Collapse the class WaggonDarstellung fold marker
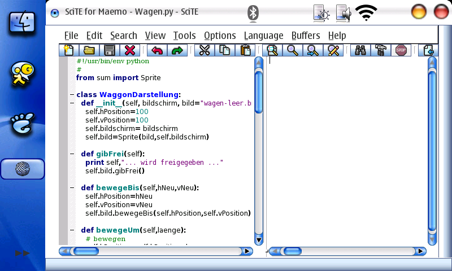The image size is (452, 271). [71, 95]
